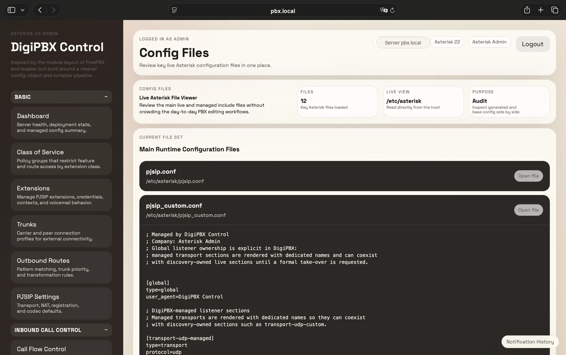
Task: Click the translate icon in address bar
Action: pos(384,10)
